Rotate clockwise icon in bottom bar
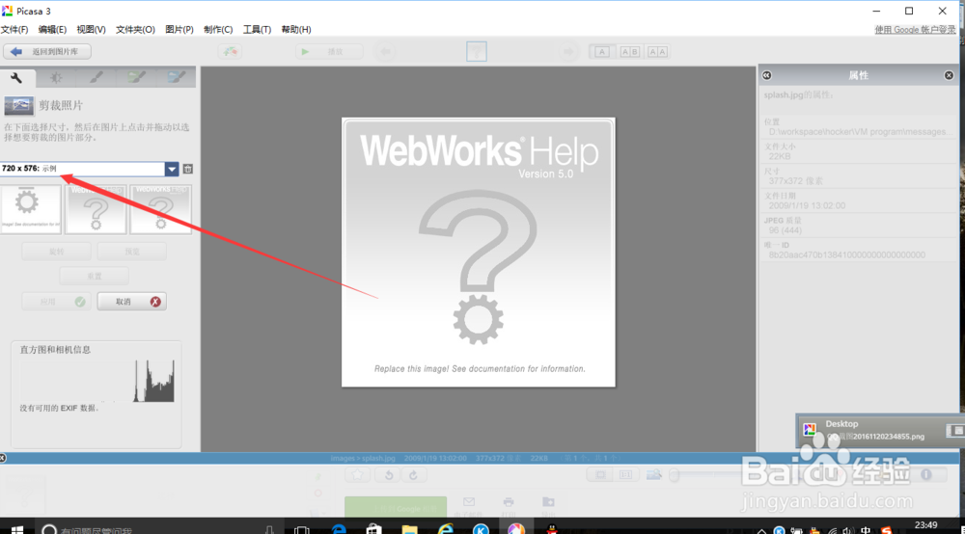Image resolution: width=965 pixels, height=534 pixels. (414, 475)
